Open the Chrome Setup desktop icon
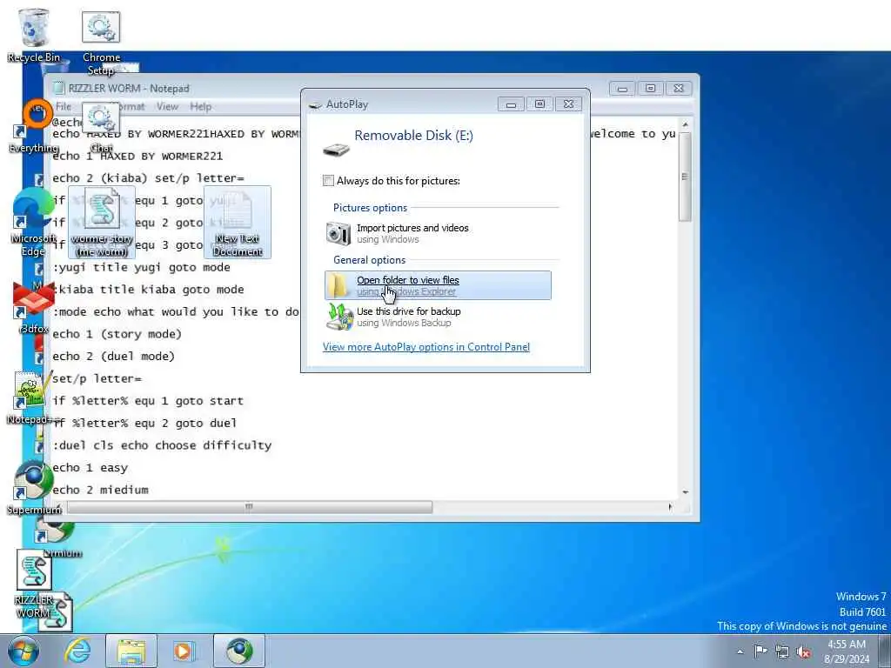Viewport: 891px width, 668px height. pyautogui.click(x=101, y=43)
